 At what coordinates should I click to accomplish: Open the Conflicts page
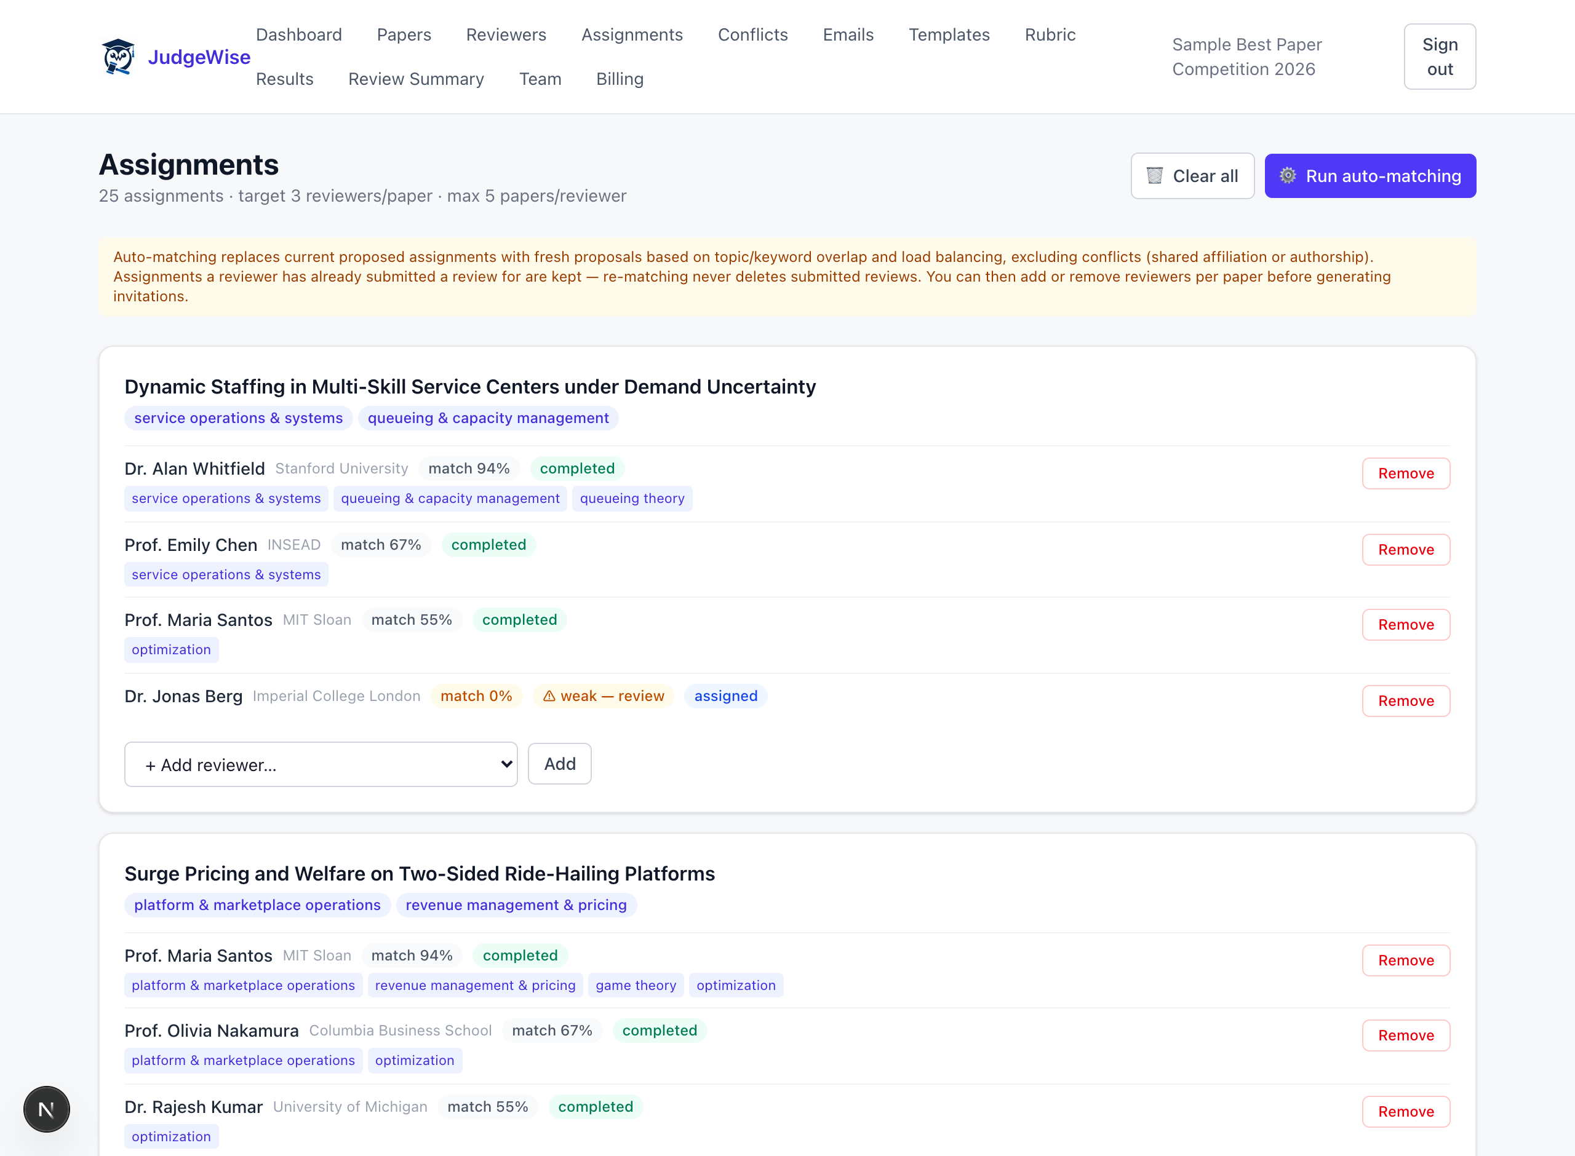pyautogui.click(x=752, y=34)
